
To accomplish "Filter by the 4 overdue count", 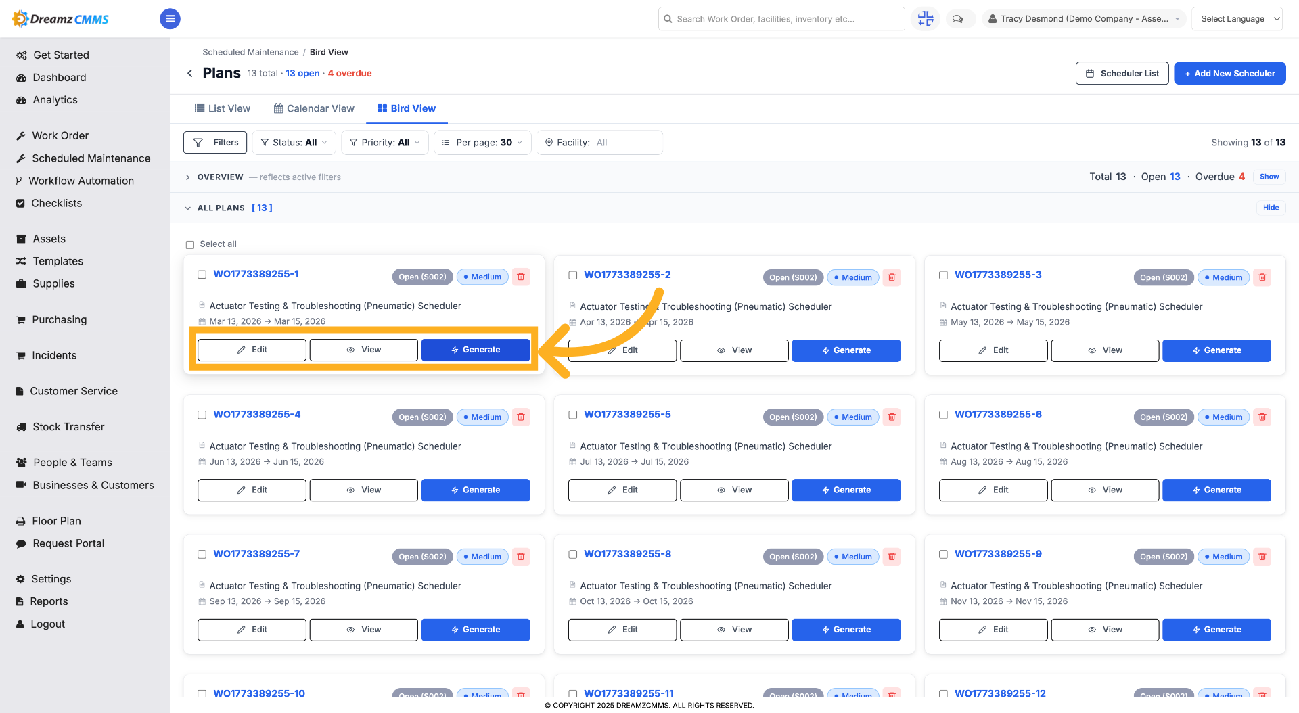I will tap(349, 73).
